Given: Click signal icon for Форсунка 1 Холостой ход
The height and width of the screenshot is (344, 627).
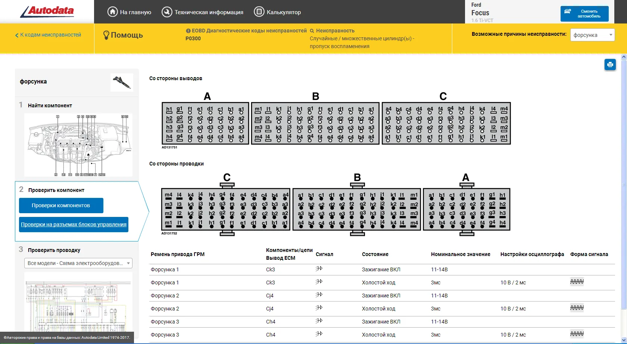Looking at the screenshot, I should (x=319, y=282).
